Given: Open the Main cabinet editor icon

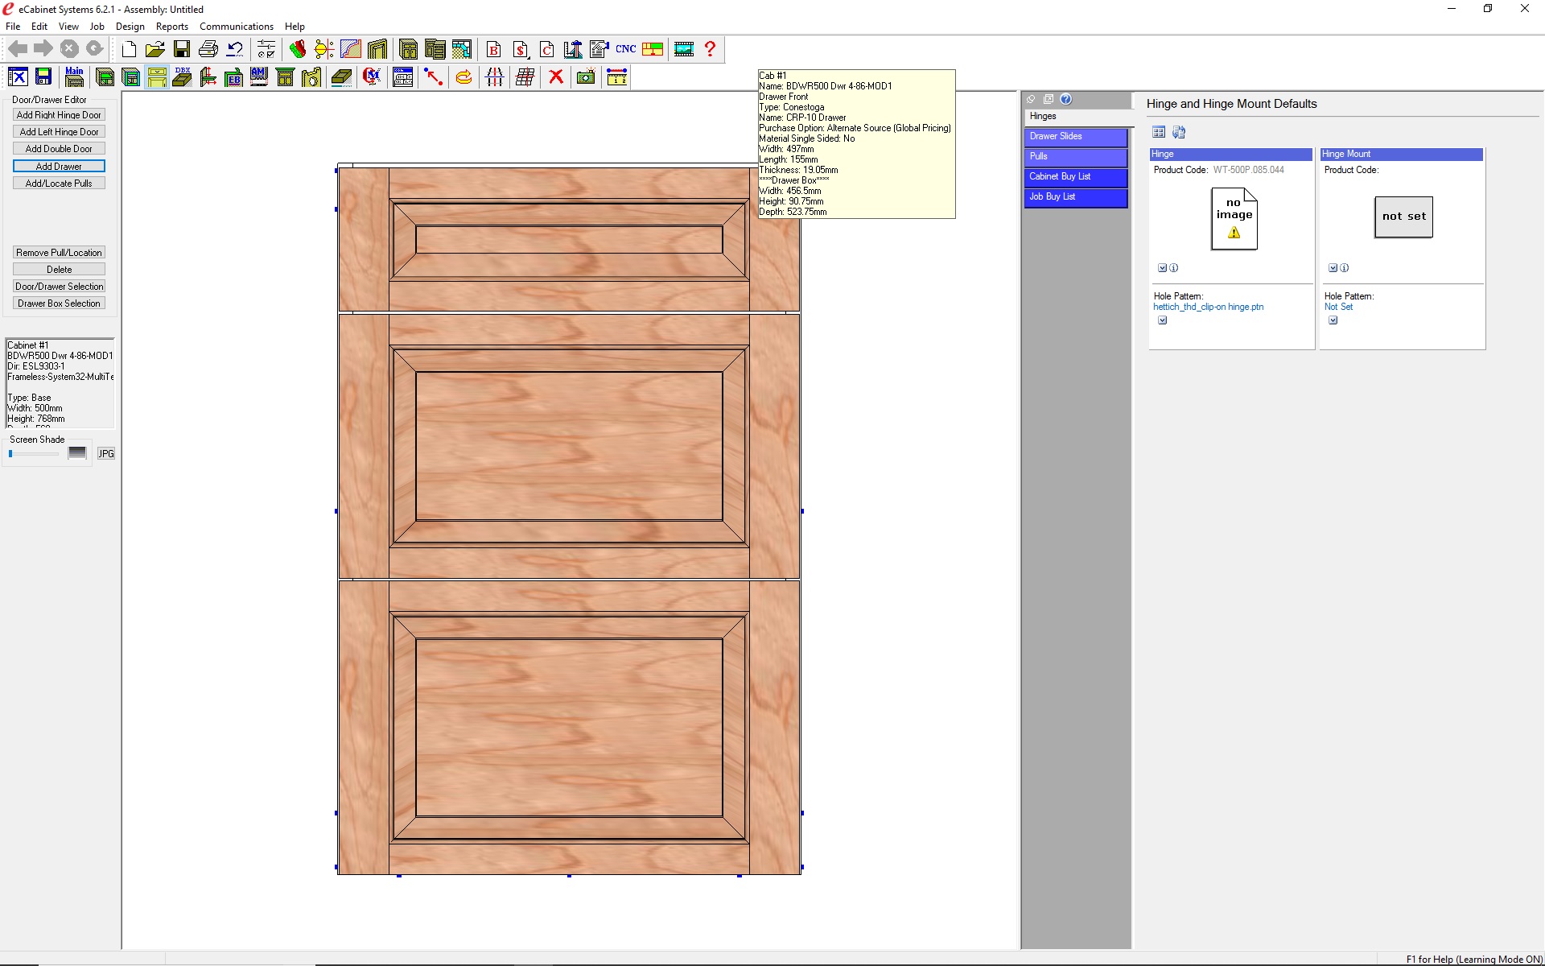Looking at the screenshot, I should 74,77.
